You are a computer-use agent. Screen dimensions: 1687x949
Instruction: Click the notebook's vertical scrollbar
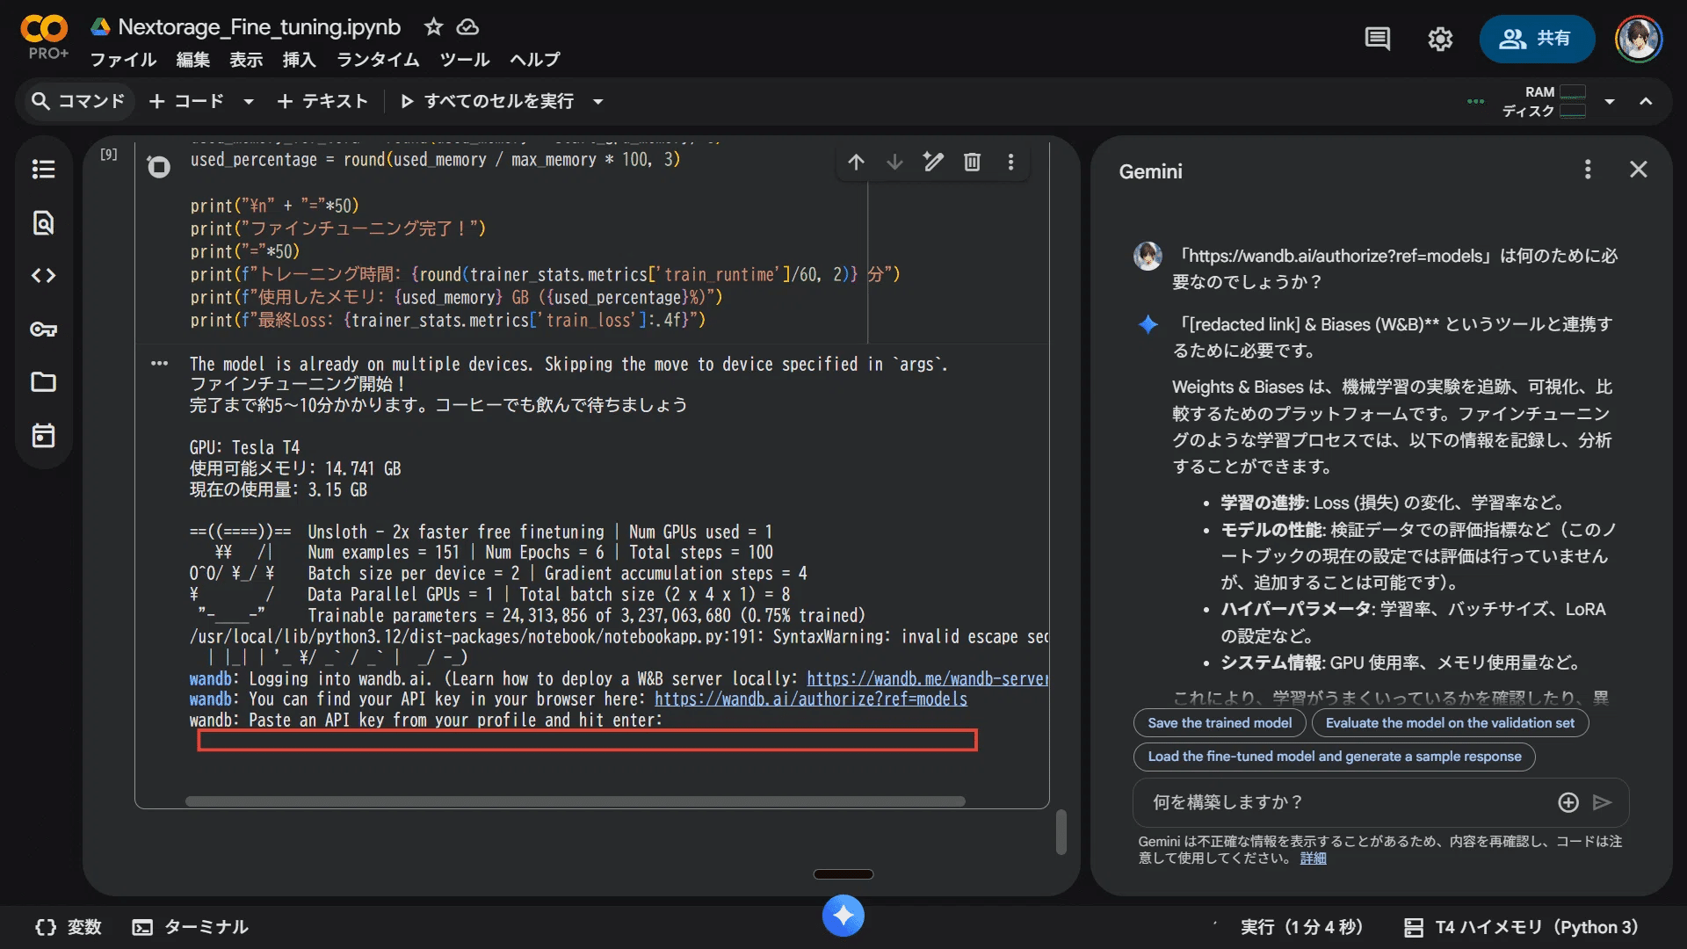click(1061, 831)
